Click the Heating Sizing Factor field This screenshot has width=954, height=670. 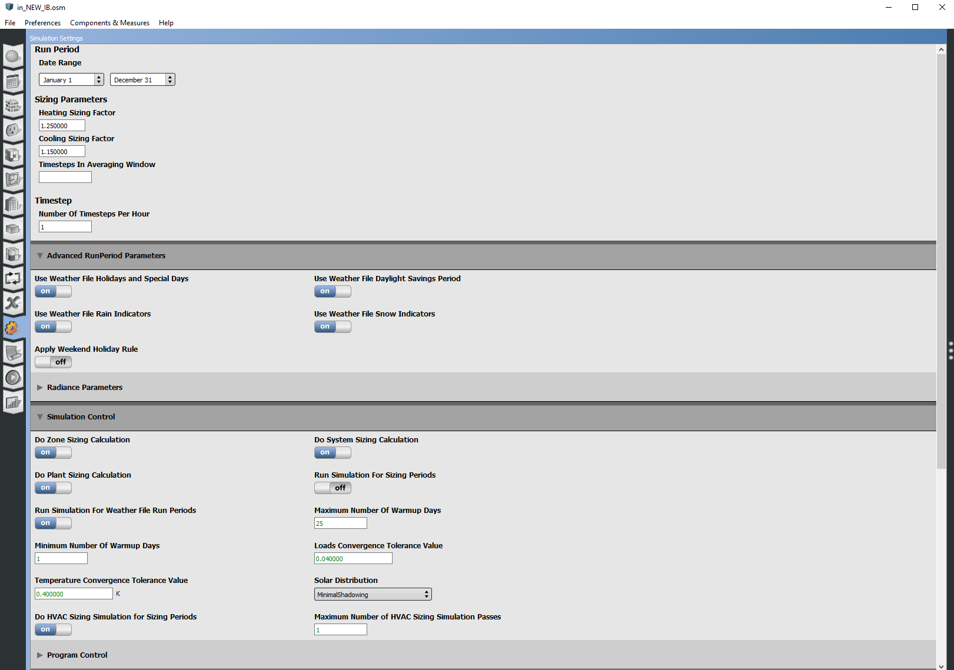point(62,125)
